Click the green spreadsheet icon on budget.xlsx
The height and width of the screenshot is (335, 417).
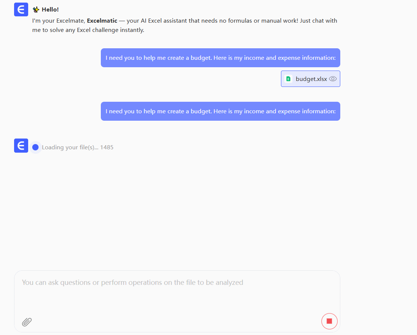click(x=288, y=79)
